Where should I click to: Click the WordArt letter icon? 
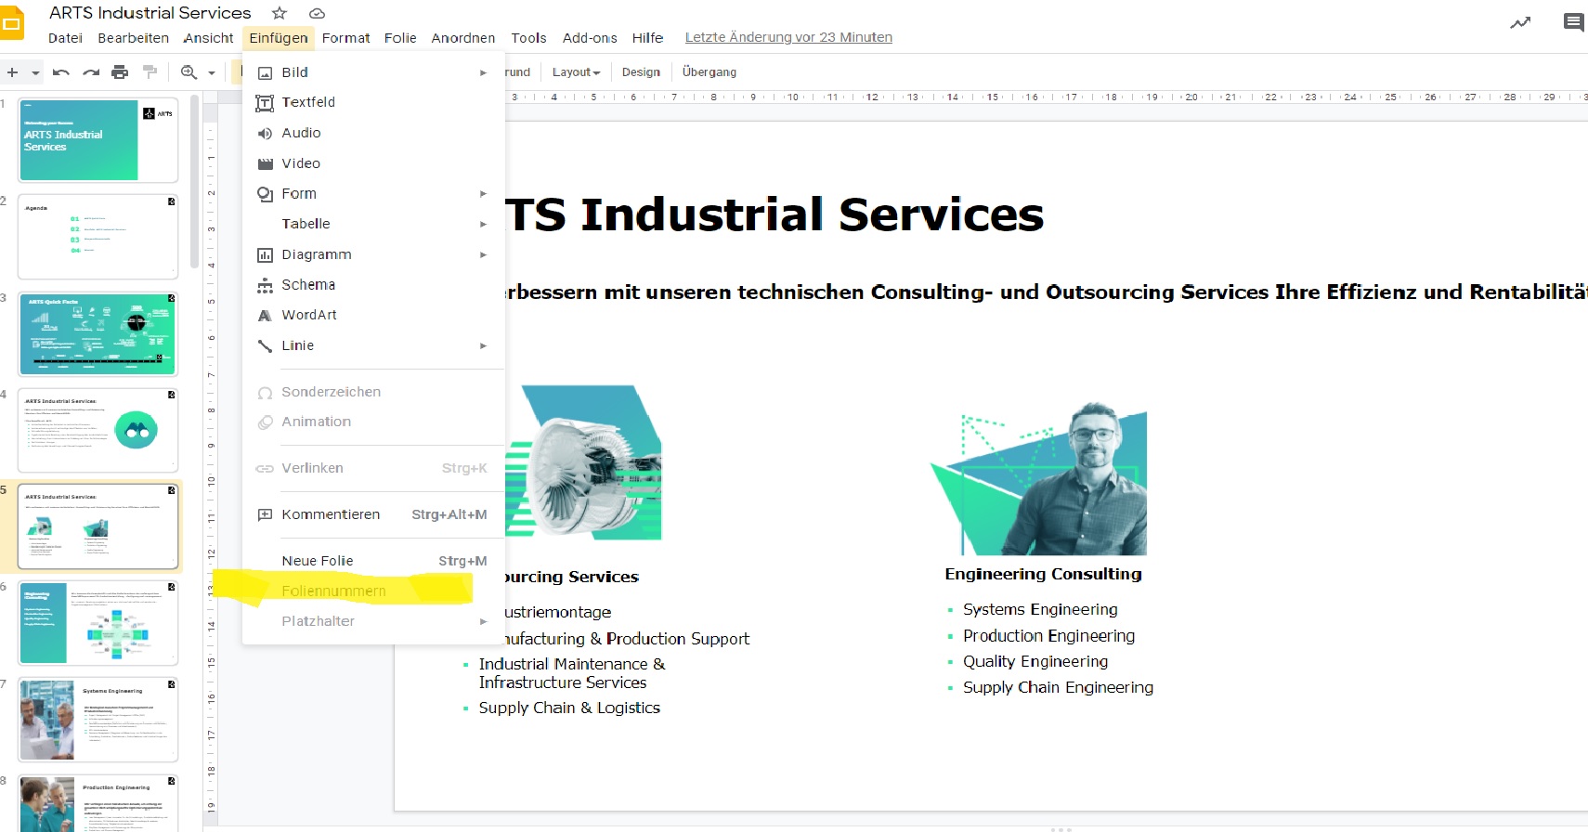265,316
